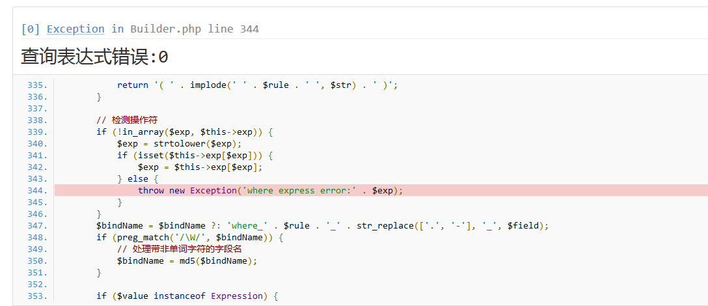Click the "Builder.php line 344" file reference
This screenshot has height=306, width=708.
[x=194, y=29]
